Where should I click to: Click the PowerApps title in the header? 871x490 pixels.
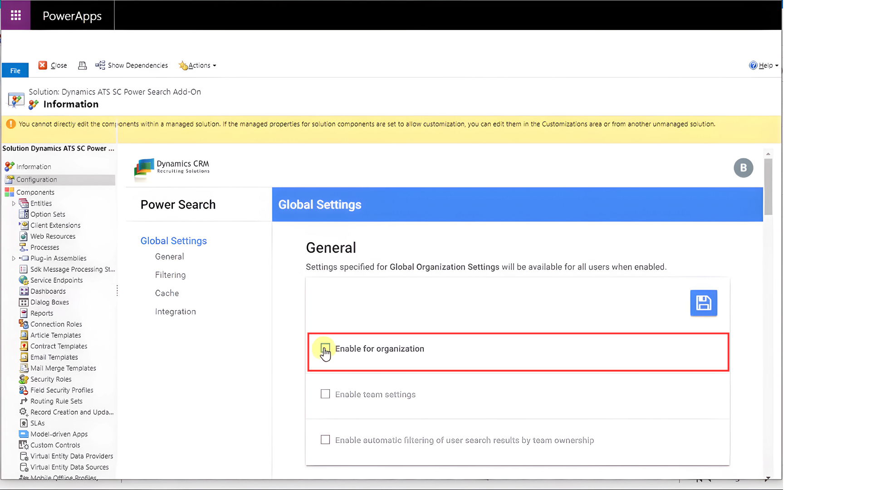point(72,16)
